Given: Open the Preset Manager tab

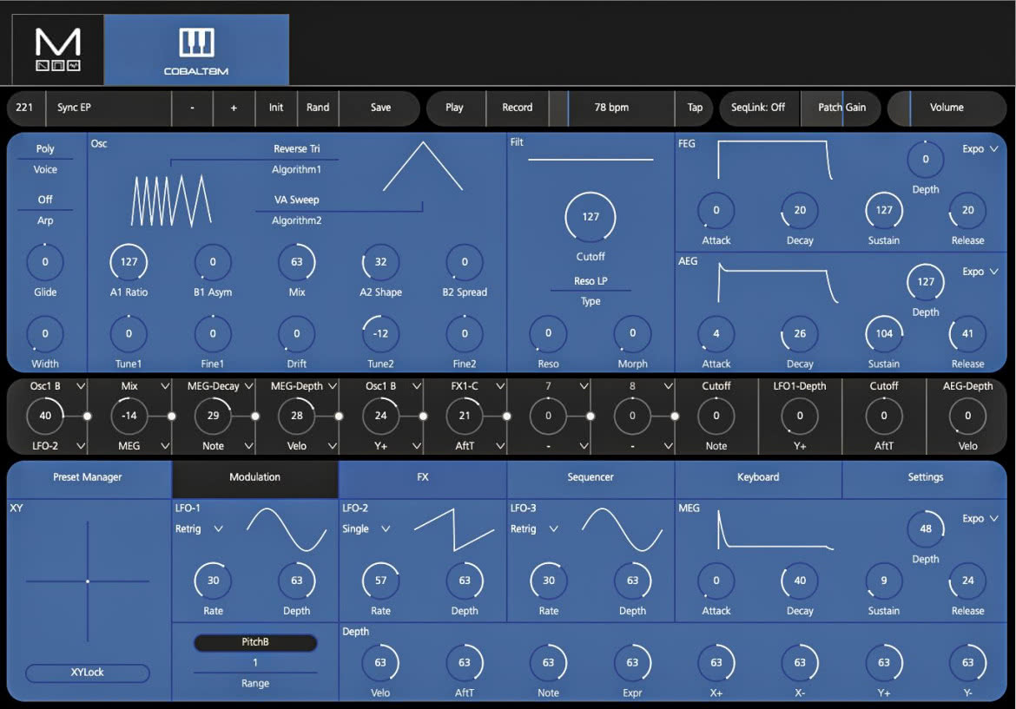Looking at the screenshot, I should click(88, 477).
